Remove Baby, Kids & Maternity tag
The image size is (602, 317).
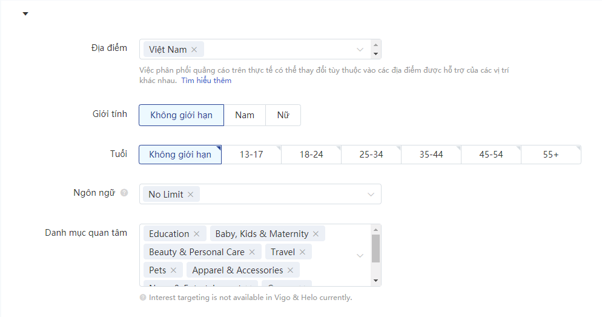(x=316, y=233)
